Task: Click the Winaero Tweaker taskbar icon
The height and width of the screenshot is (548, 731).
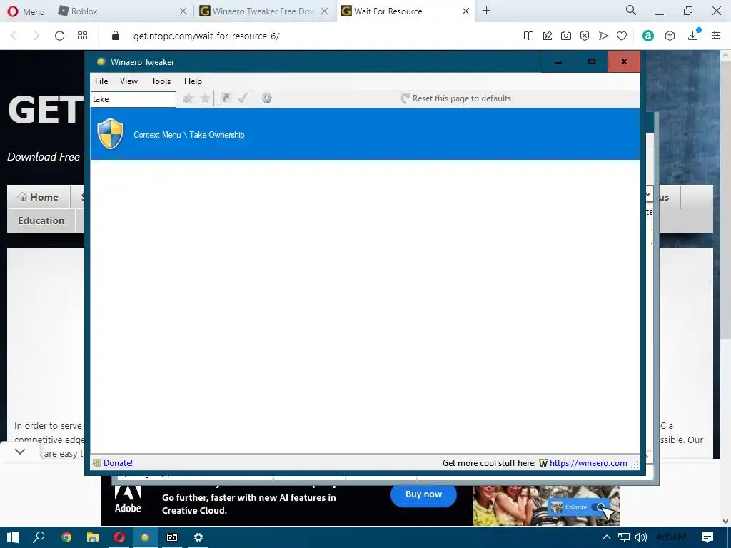Action: point(146,537)
